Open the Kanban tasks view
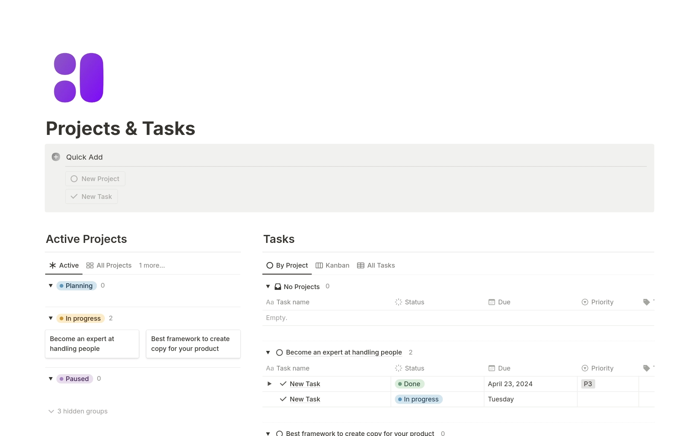 click(x=332, y=265)
